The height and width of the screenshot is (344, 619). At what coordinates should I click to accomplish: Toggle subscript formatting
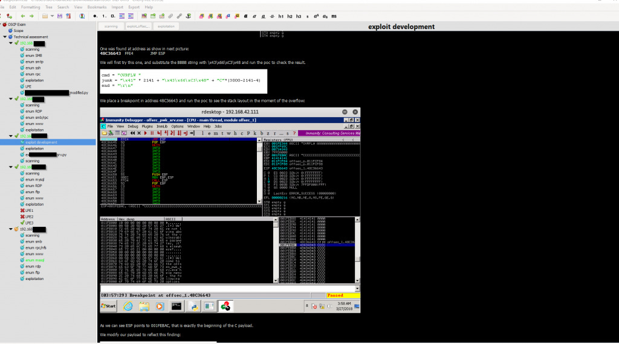325,16
